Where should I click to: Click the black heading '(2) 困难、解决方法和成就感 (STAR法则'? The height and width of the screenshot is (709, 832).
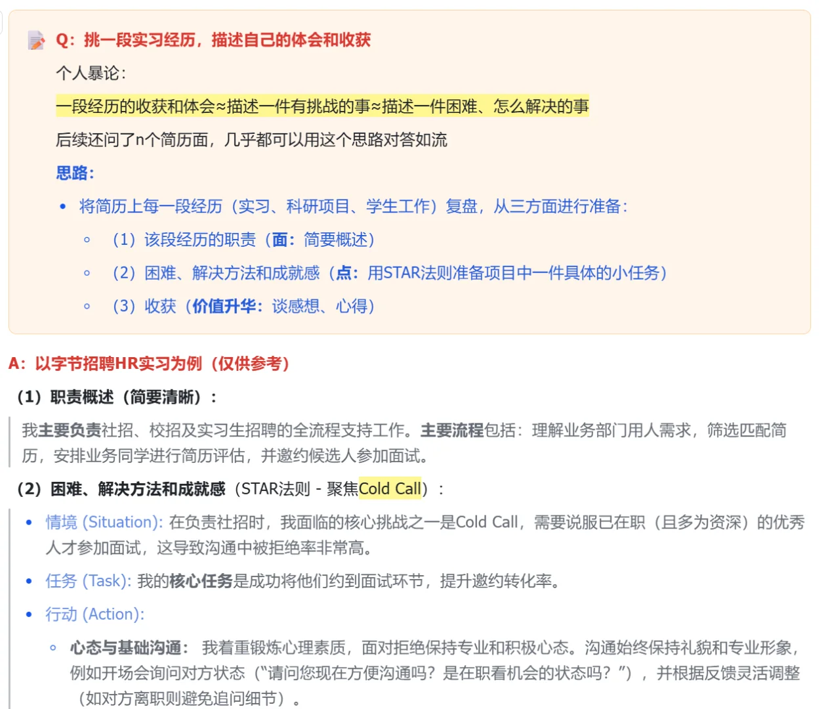point(230,489)
